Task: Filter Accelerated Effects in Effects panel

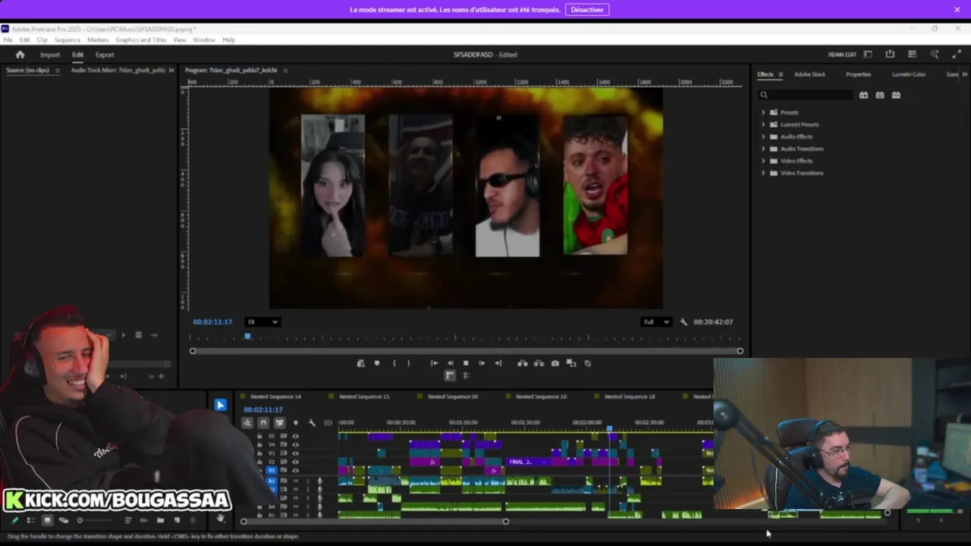Action: click(x=863, y=95)
